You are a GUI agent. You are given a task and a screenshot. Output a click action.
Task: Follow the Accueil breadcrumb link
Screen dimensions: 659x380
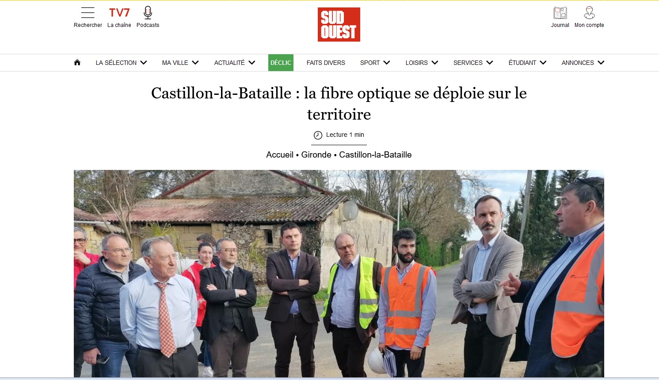coord(280,155)
